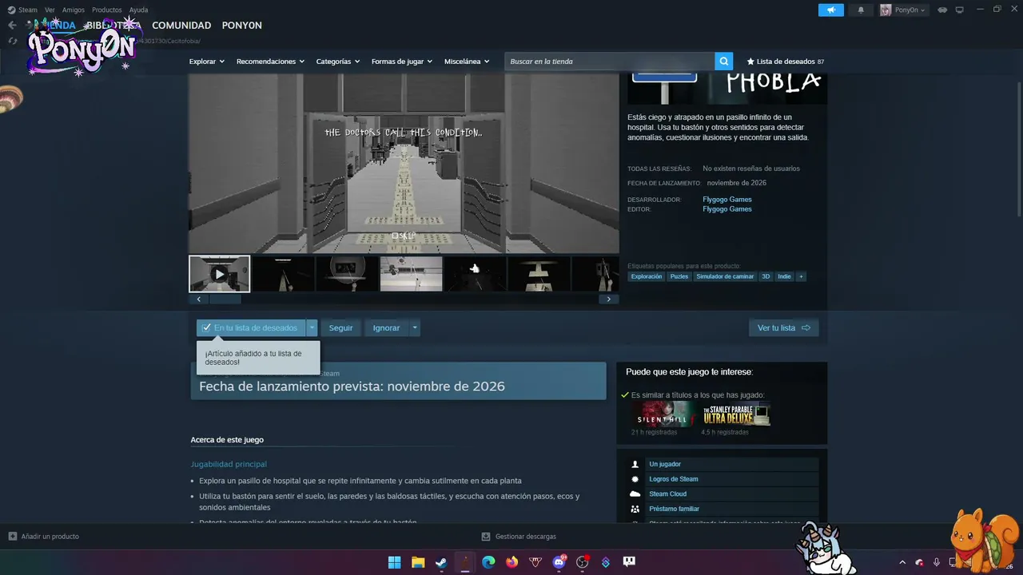1023x575 pixels.
Task: Open the Flygogo Games editor link
Action: (727, 209)
